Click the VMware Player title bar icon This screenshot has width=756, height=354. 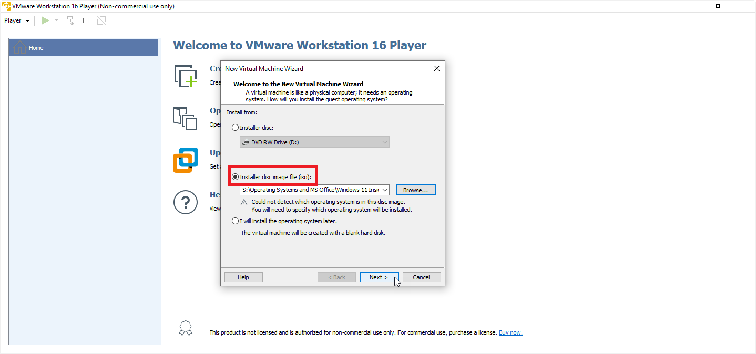6,6
